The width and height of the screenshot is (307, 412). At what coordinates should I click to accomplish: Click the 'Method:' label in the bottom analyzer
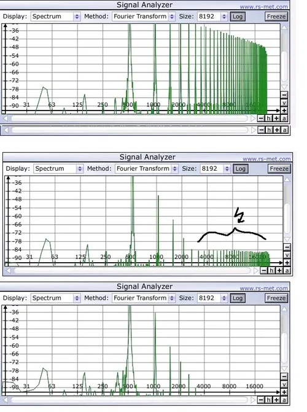point(96,298)
